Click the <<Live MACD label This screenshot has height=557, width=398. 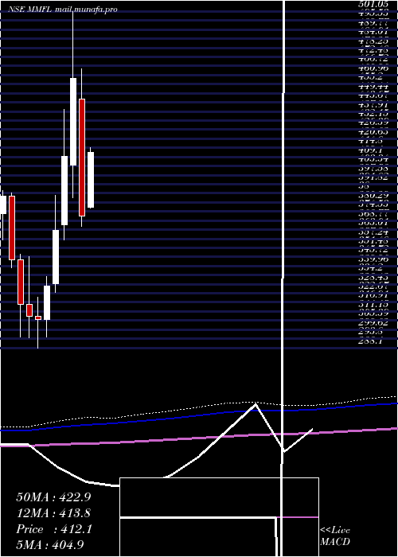(335, 536)
